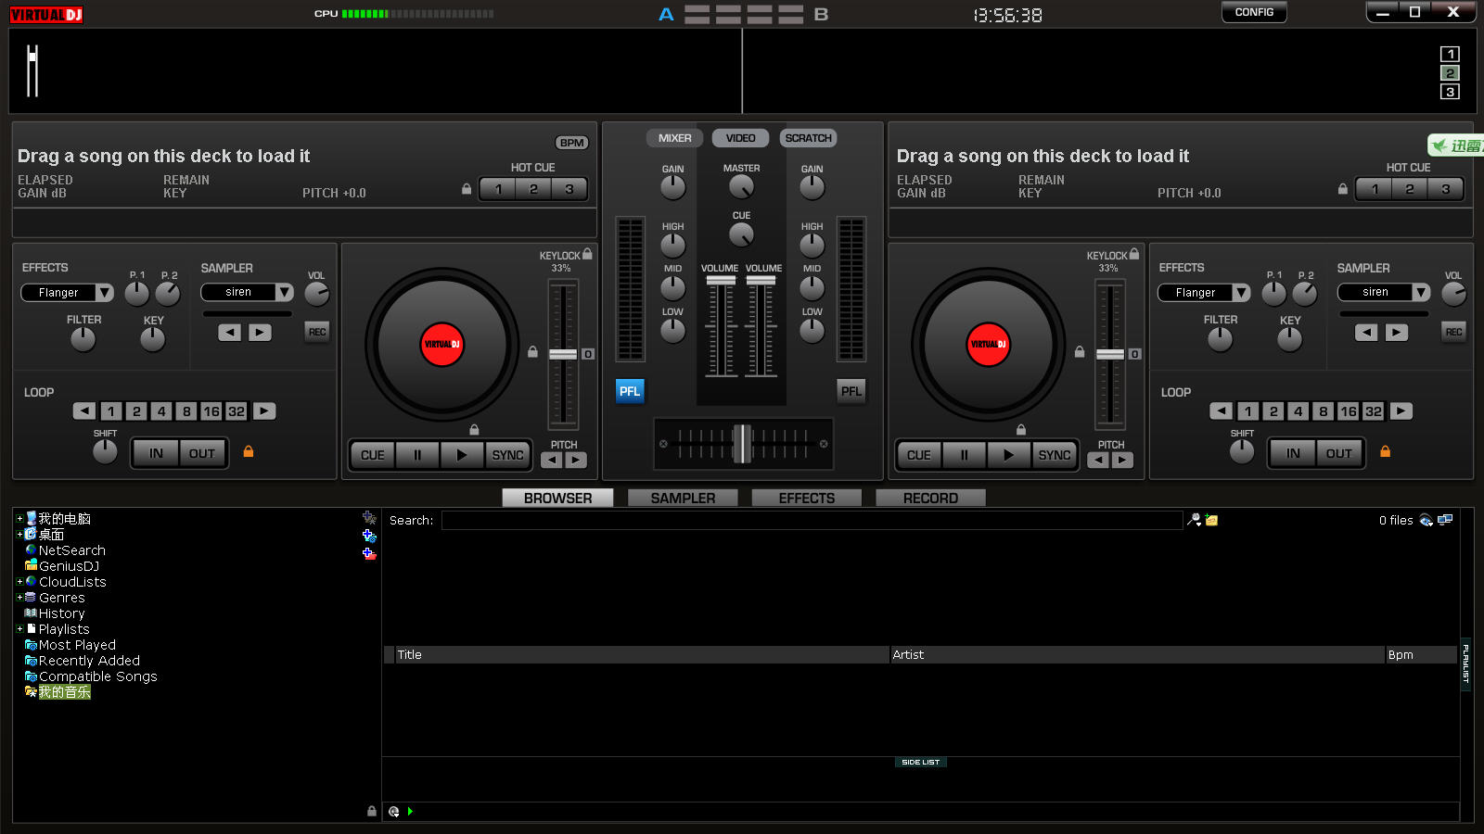Switch to SAMPLER tab
The width and height of the screenshot is (1484, 834).
click(683, 498)
